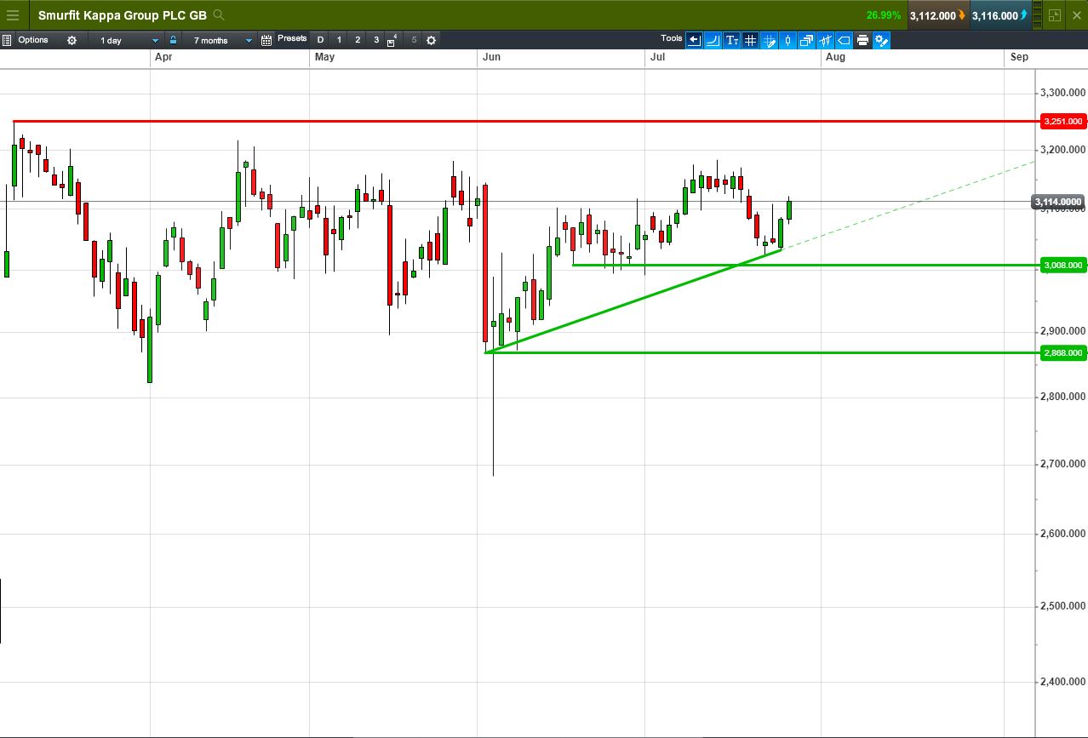The height and width of the screenshot is (738, 1088).
Task: Click the 26.99% percentage value
Action: [x=883, y=15]
